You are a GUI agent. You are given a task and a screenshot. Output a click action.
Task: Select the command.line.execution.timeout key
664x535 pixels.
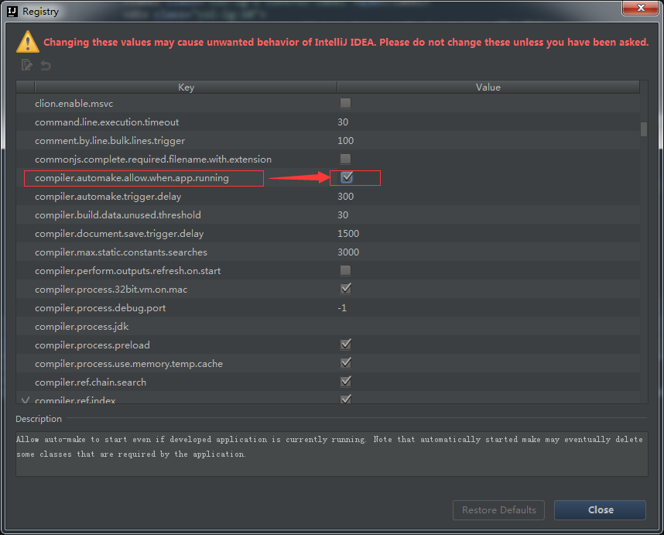[107, 122]
